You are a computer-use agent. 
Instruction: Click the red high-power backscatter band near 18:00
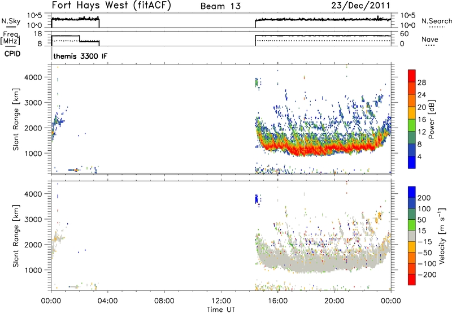point(306,150)
